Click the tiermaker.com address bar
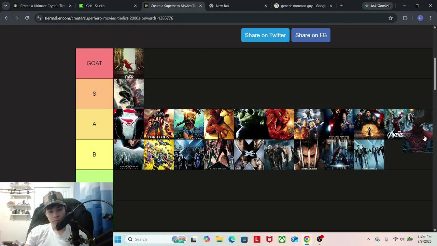 pos(215,18)
